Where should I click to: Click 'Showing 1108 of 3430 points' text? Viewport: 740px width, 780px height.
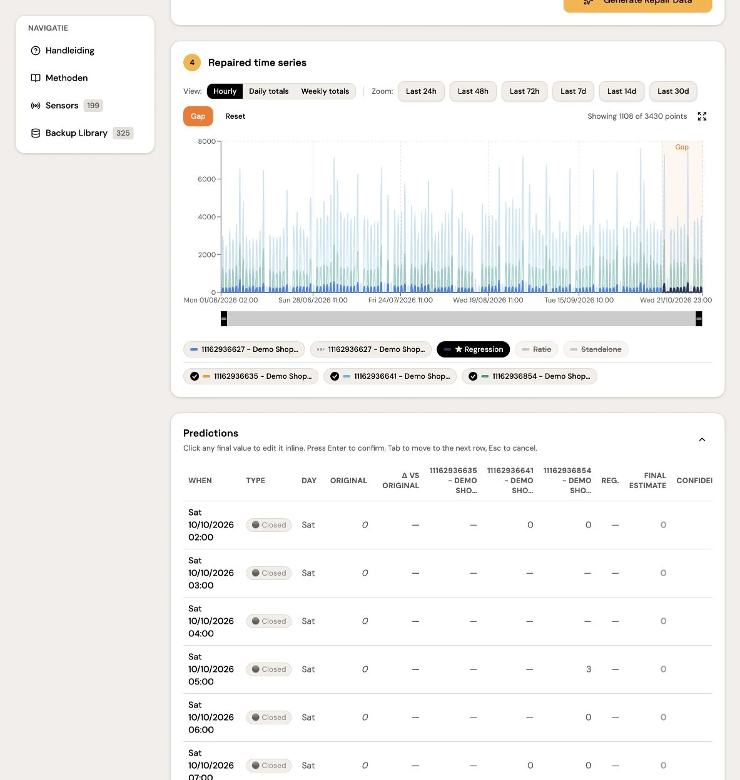[637, 116]
